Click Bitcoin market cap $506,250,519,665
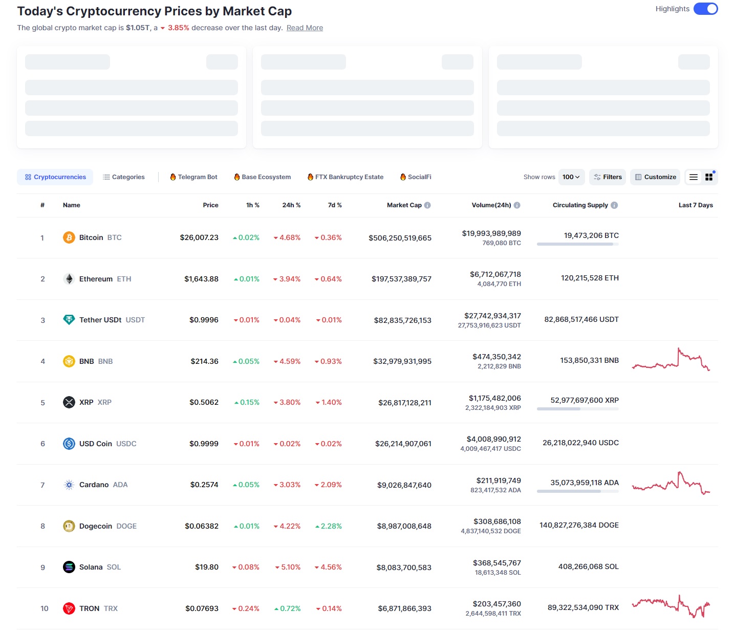Image resolution: width=756 pixels, height=632 pixels. pos(400,238)
